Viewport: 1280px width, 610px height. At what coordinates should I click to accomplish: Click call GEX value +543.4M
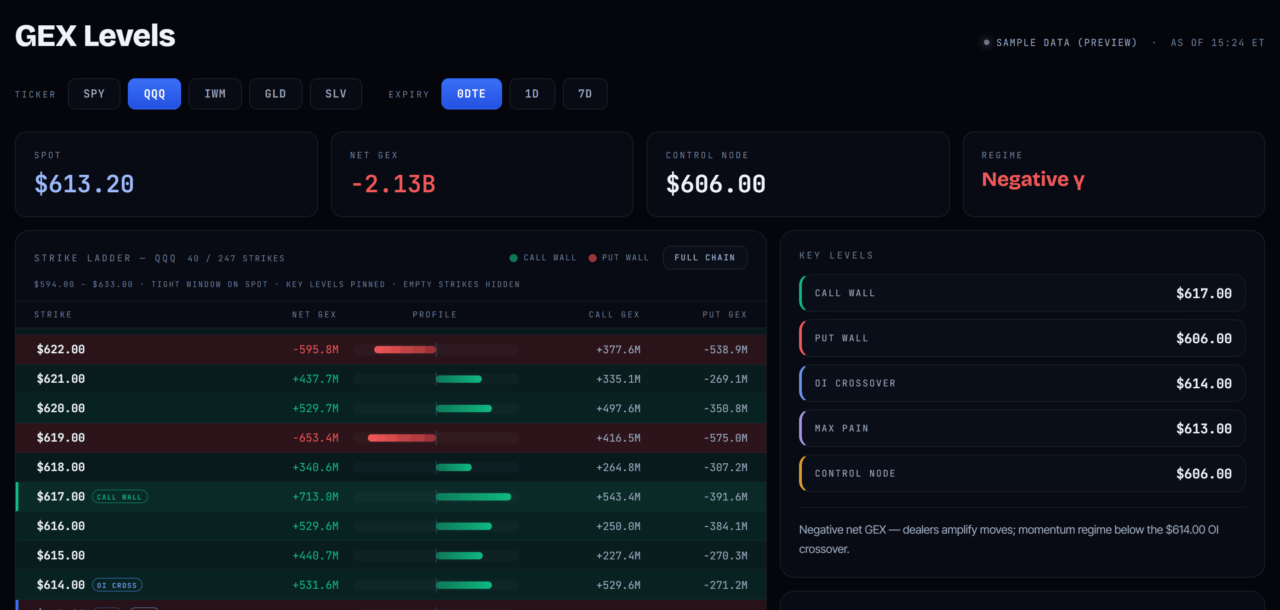click(618, 497)
